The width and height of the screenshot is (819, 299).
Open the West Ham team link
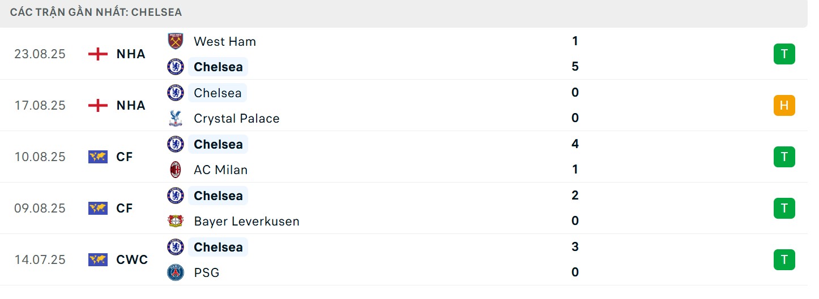[224, 41]
